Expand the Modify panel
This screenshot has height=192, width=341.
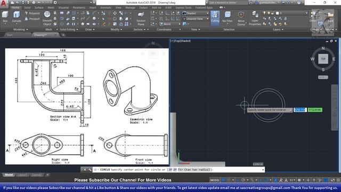116,29
